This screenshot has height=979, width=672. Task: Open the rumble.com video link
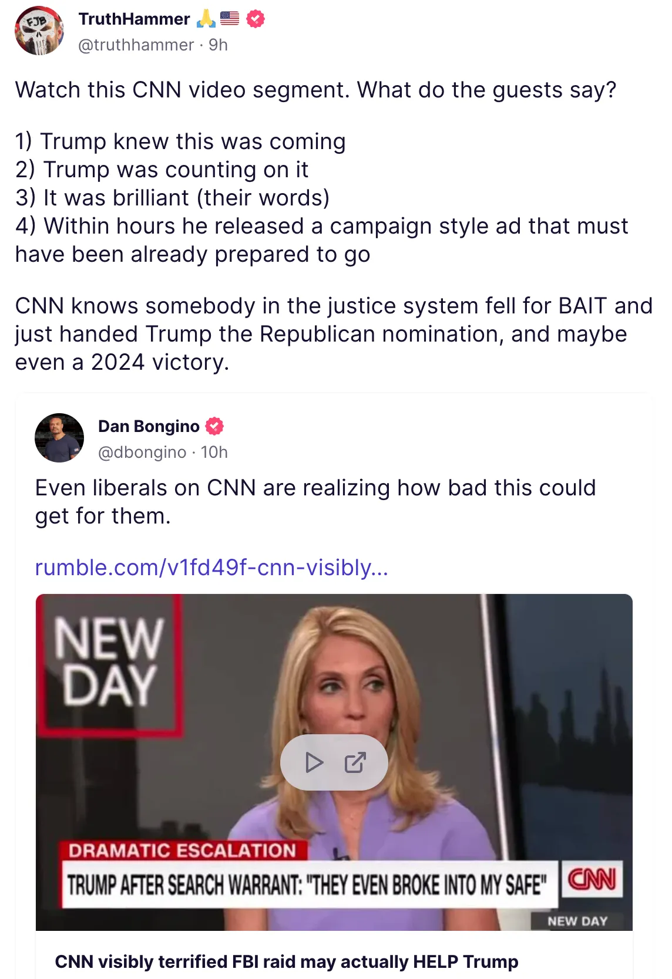(211, 568)
